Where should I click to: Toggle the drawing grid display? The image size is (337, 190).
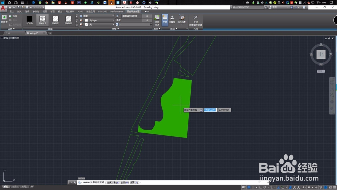[x=249, y=187]
